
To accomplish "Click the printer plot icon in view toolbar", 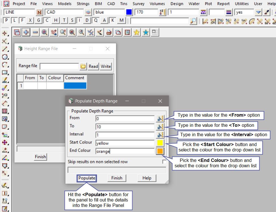I will [109, 33].
